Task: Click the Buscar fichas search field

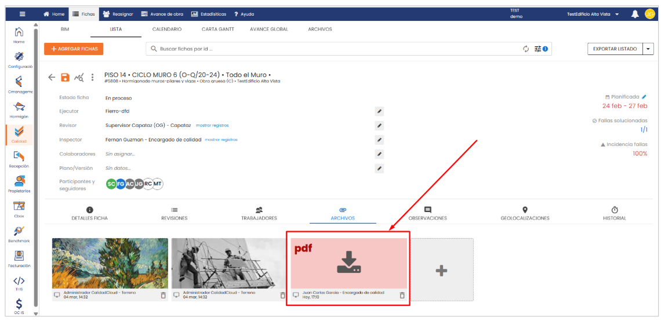Action: point(336,49)
